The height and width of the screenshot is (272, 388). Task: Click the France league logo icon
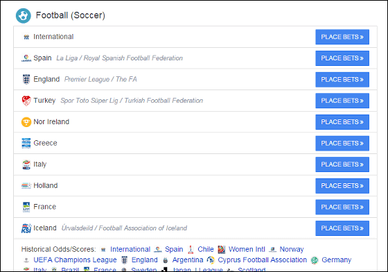coord(26,207)
